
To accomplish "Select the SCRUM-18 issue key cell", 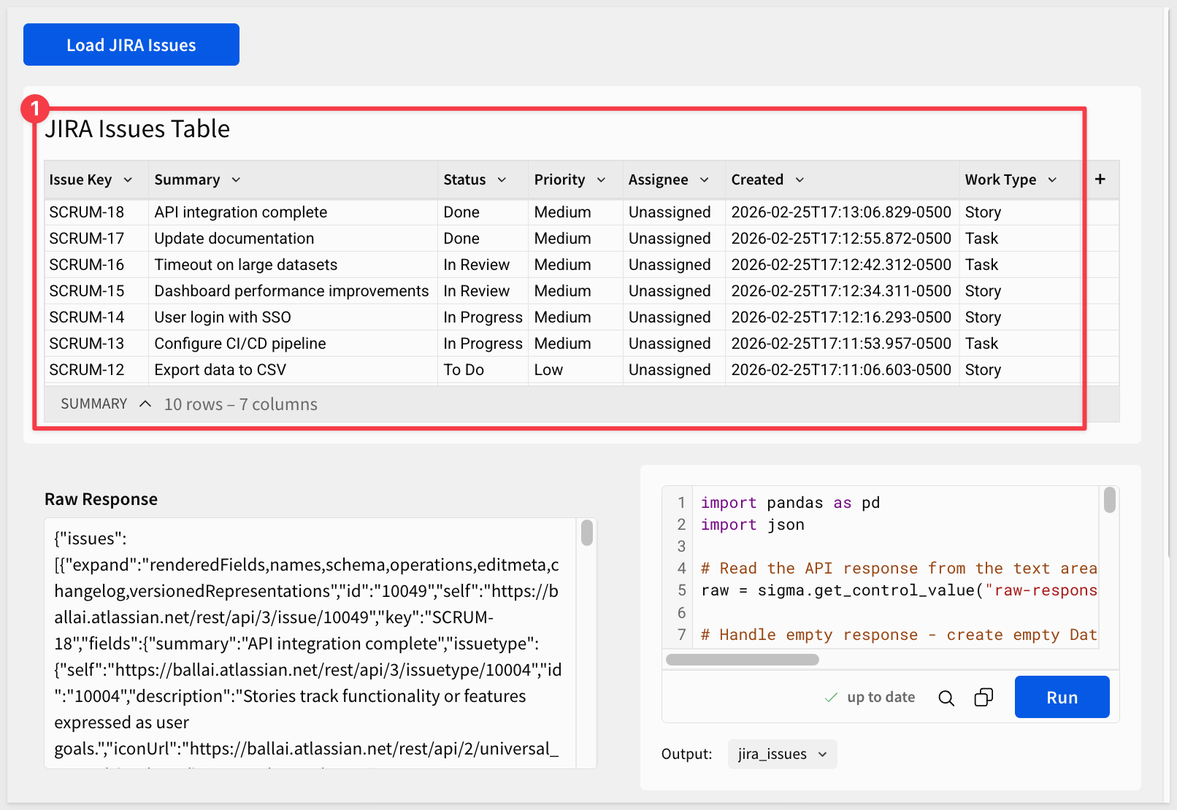I will click(x=87, y=212).
